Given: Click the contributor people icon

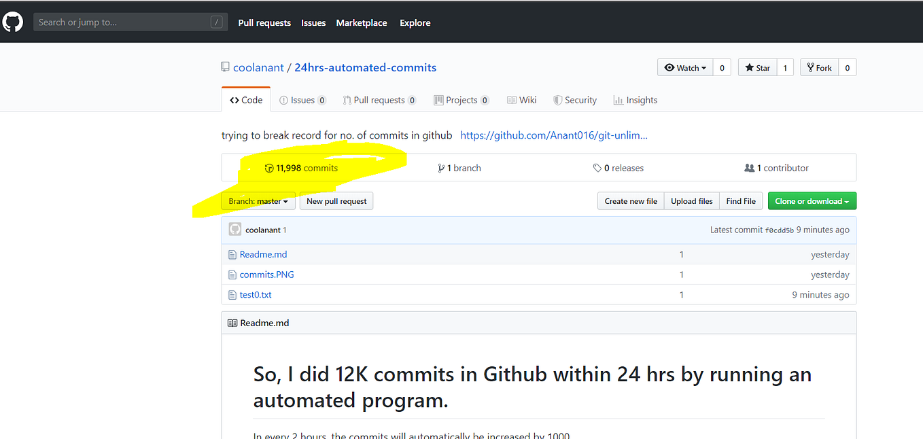Looking at the screenshot, I should click(748, 167).
